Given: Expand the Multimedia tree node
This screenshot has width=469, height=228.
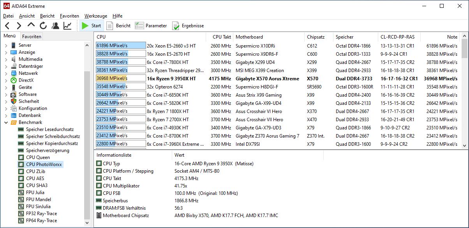Looking at the screenshot, I should (6, 59).
